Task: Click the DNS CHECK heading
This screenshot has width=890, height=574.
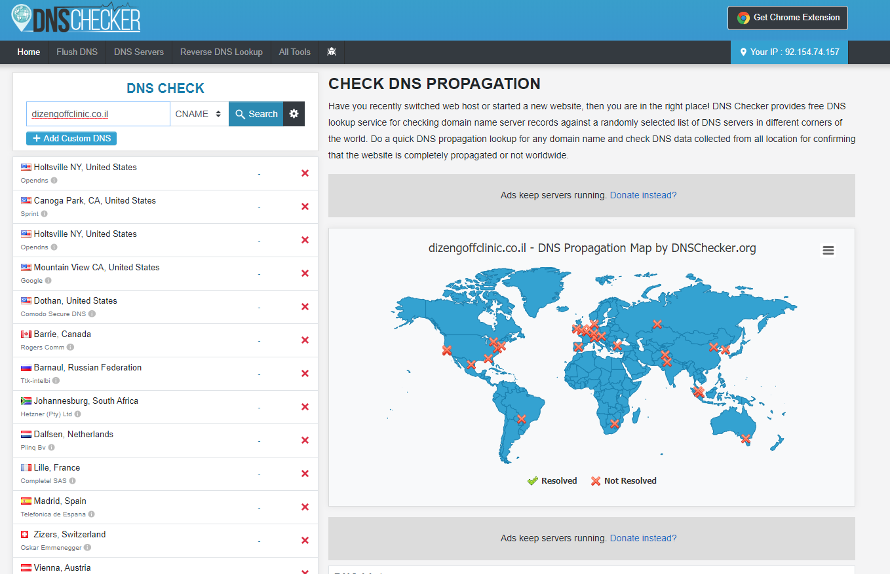Action: coord(165,88)
